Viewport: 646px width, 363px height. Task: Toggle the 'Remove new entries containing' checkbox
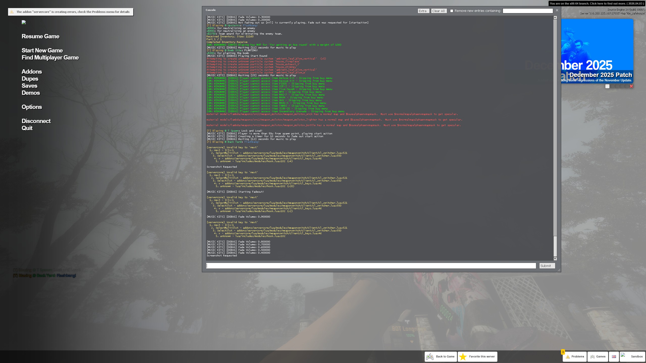point(452,11)
